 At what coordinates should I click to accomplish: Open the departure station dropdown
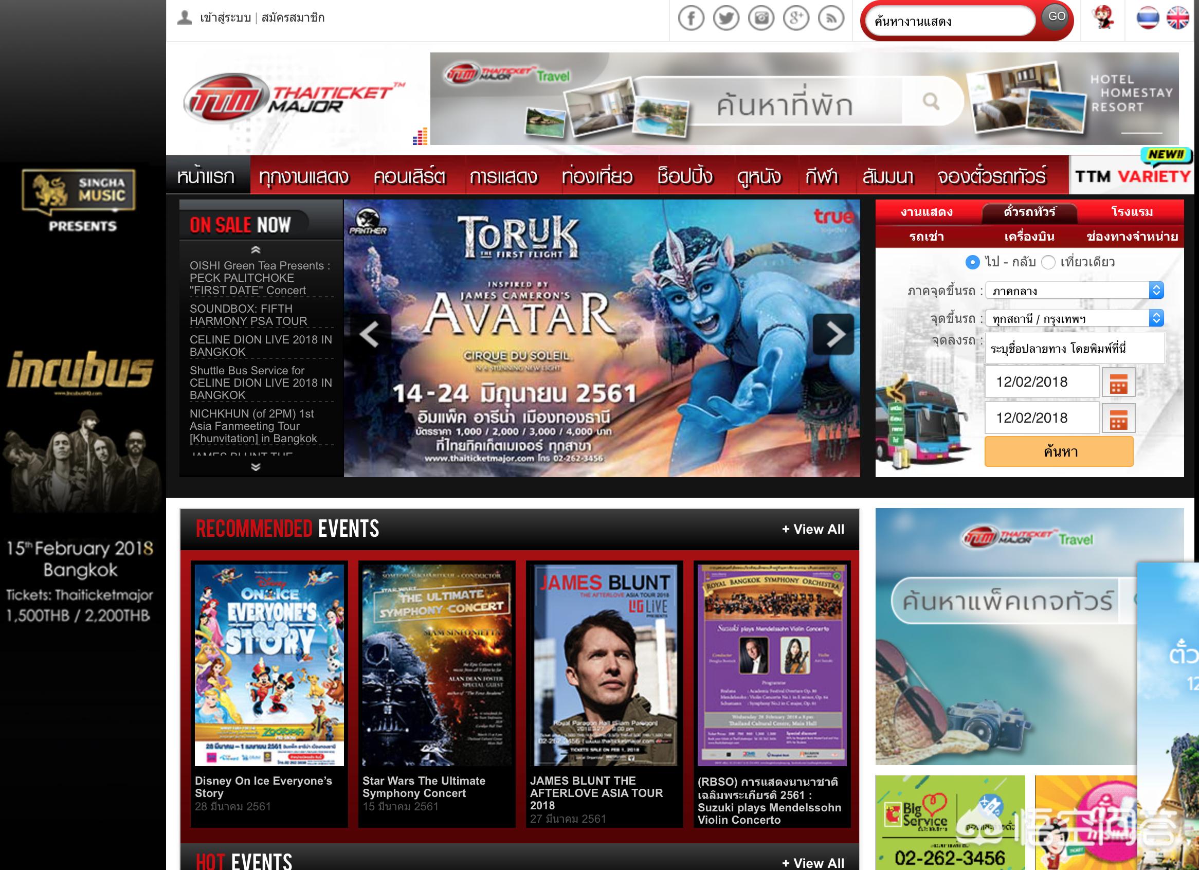1074,318
